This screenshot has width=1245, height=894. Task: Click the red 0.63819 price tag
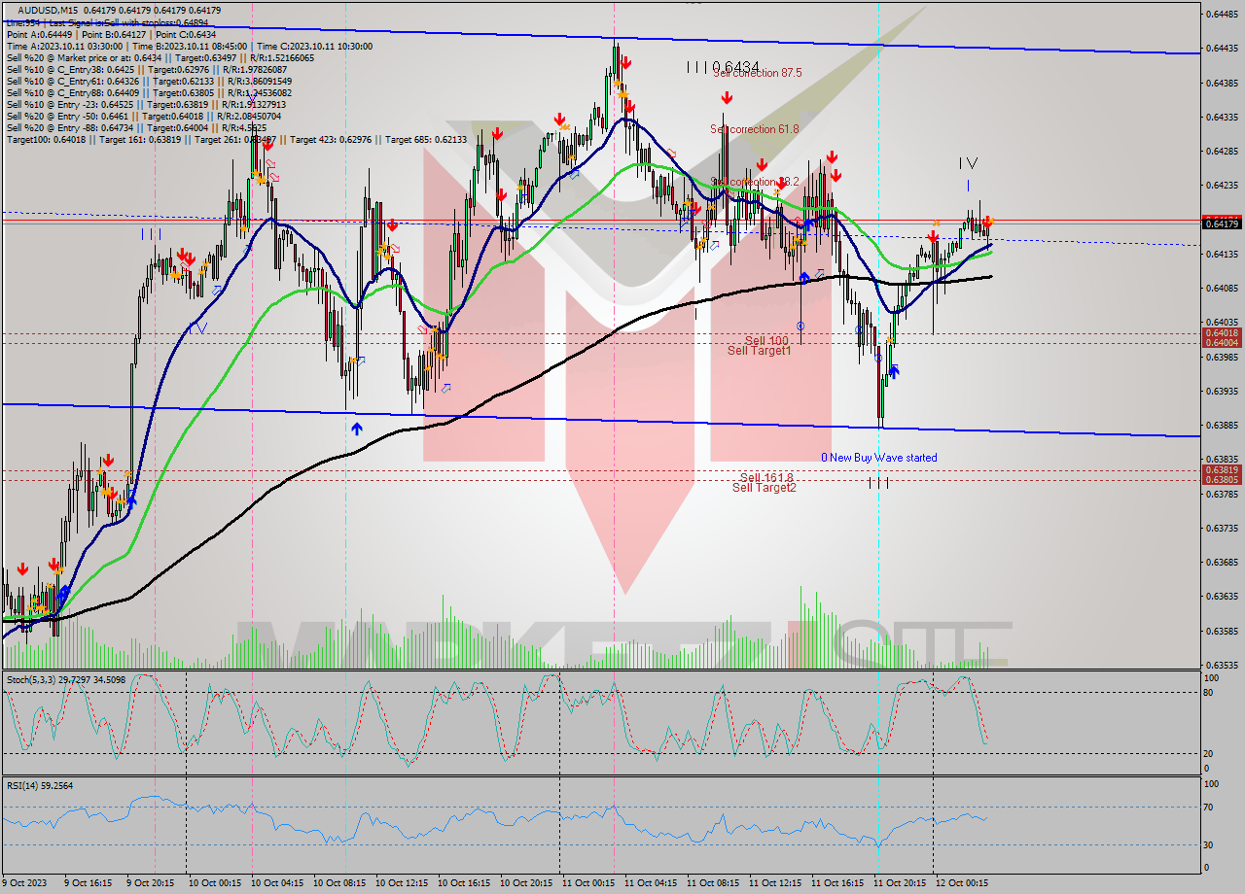(x=1222, y=470)
